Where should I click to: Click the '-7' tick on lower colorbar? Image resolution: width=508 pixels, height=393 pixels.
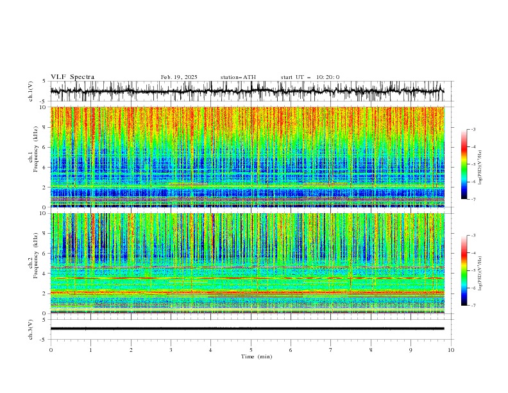[x=473, y=306]
